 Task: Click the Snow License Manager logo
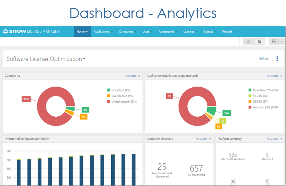point(31,32)
